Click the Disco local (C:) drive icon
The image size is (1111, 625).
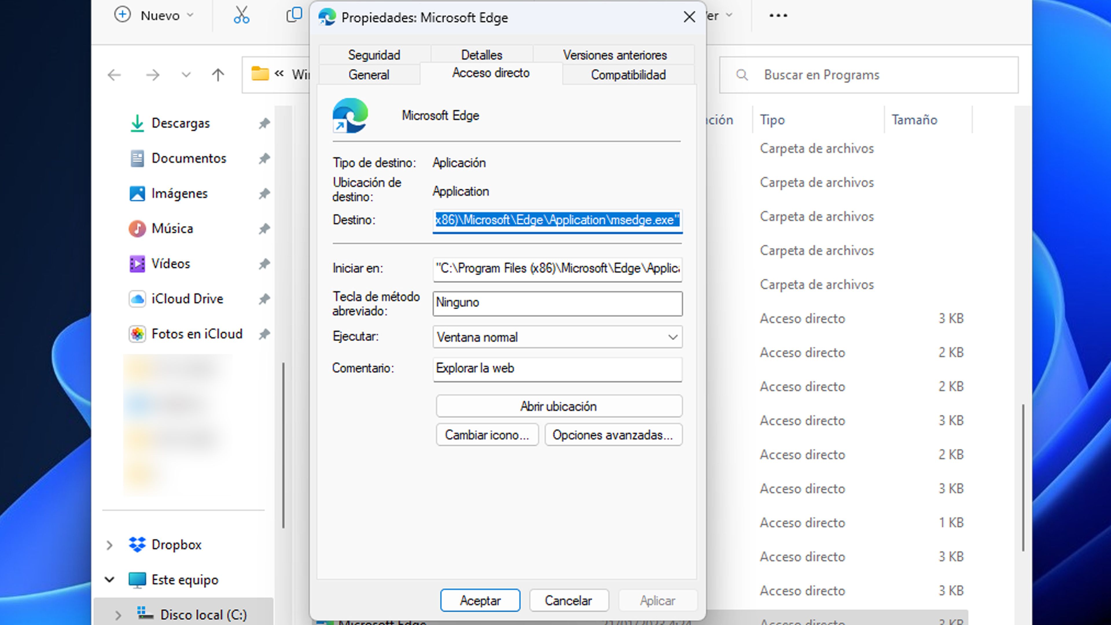145,613
